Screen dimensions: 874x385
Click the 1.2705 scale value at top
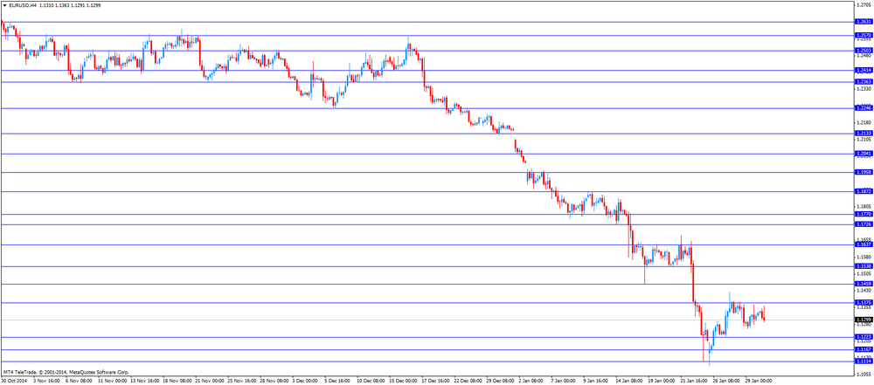(865, 4)
